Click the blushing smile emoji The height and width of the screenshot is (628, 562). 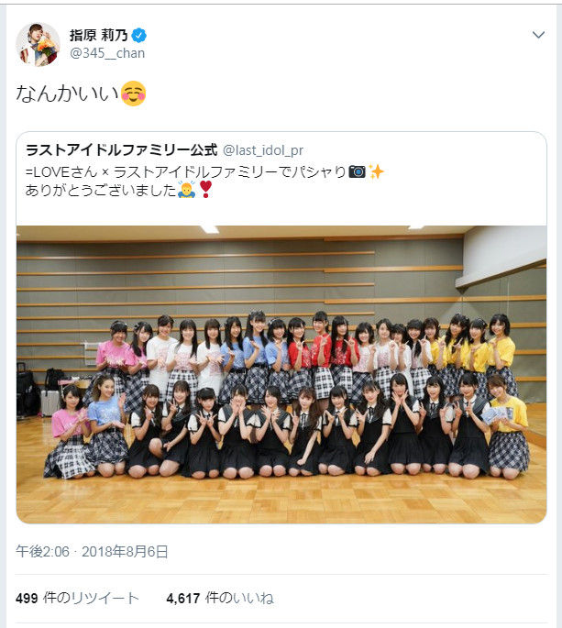(133, 94)
